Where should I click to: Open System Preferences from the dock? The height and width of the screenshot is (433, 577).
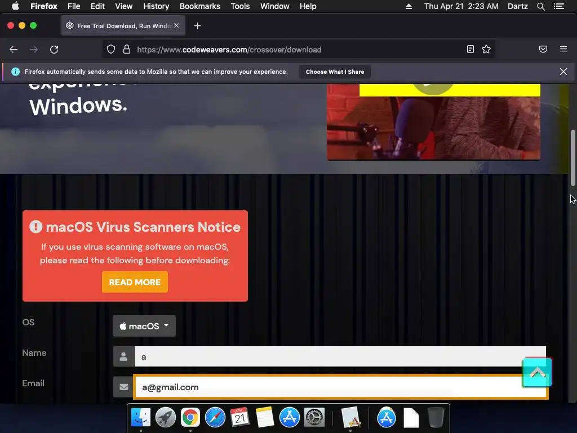(314, 418)
